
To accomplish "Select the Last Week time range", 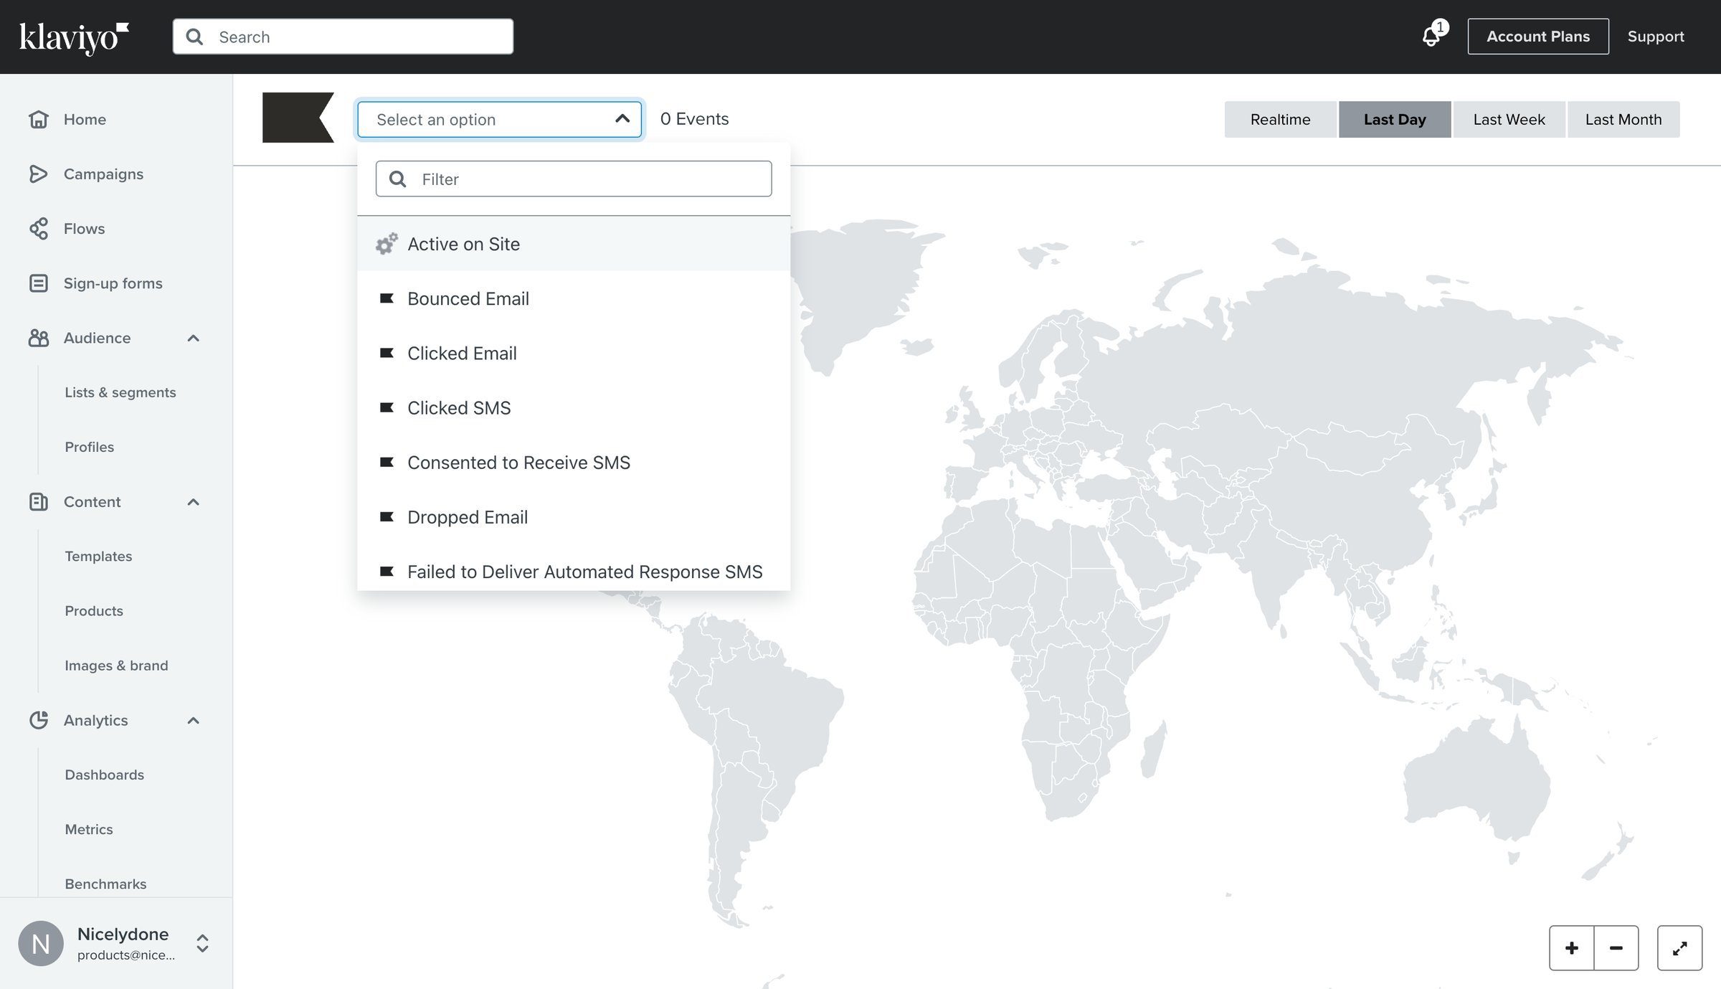I will (x=1509, y=119).
